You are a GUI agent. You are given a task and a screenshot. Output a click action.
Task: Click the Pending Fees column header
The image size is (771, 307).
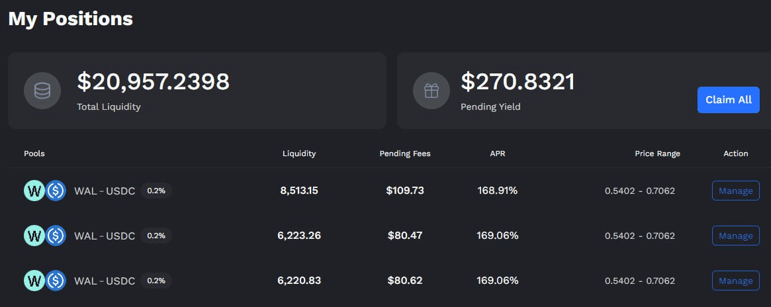coord(404,153)
